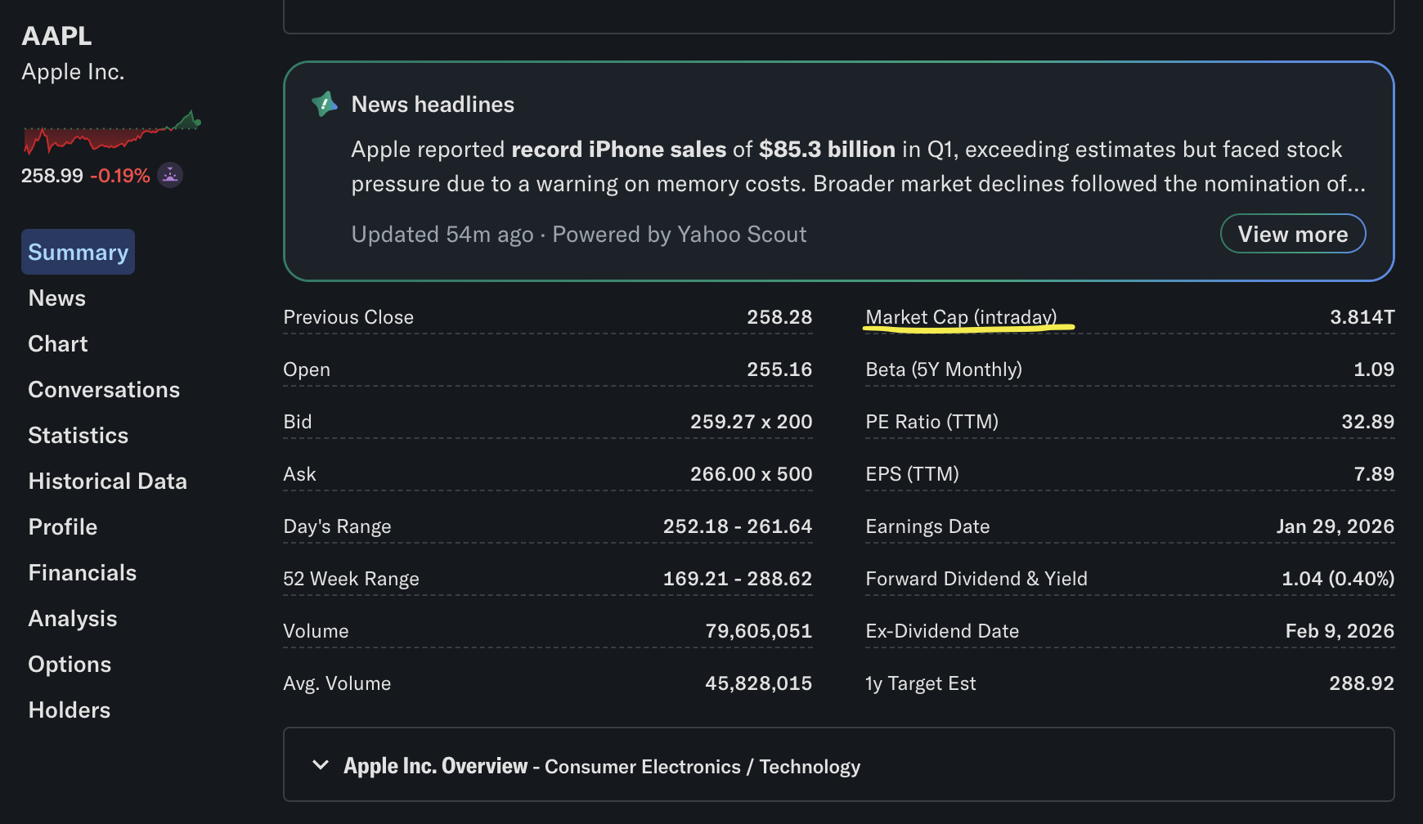Viewport: 1423px width, 824px height.
Task: Go to the Holders section
Action: click(x=70, y=710)
